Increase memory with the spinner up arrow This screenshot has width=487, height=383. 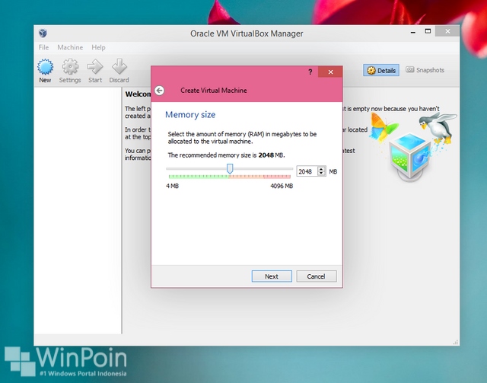pos(321,169)
